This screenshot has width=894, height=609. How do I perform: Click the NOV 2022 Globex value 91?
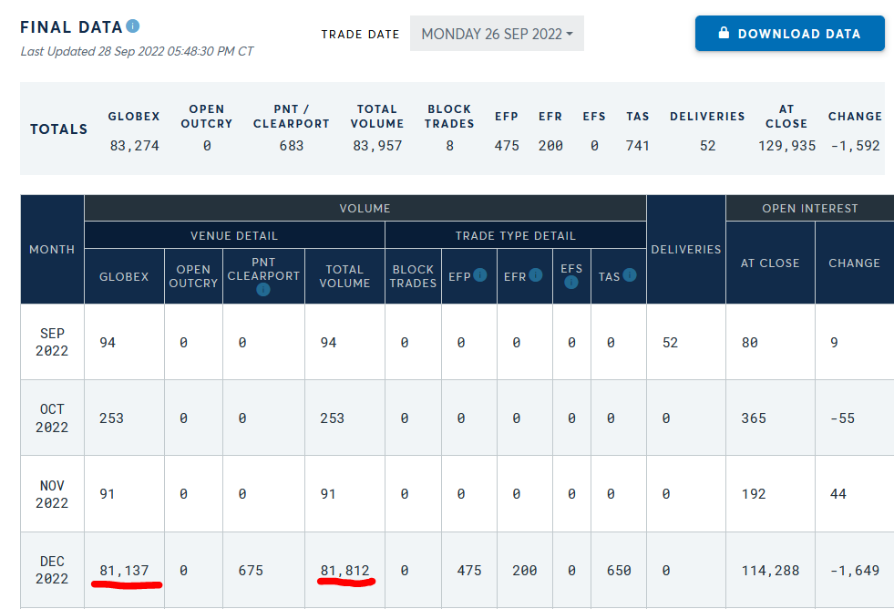click(x=108, y=494)
